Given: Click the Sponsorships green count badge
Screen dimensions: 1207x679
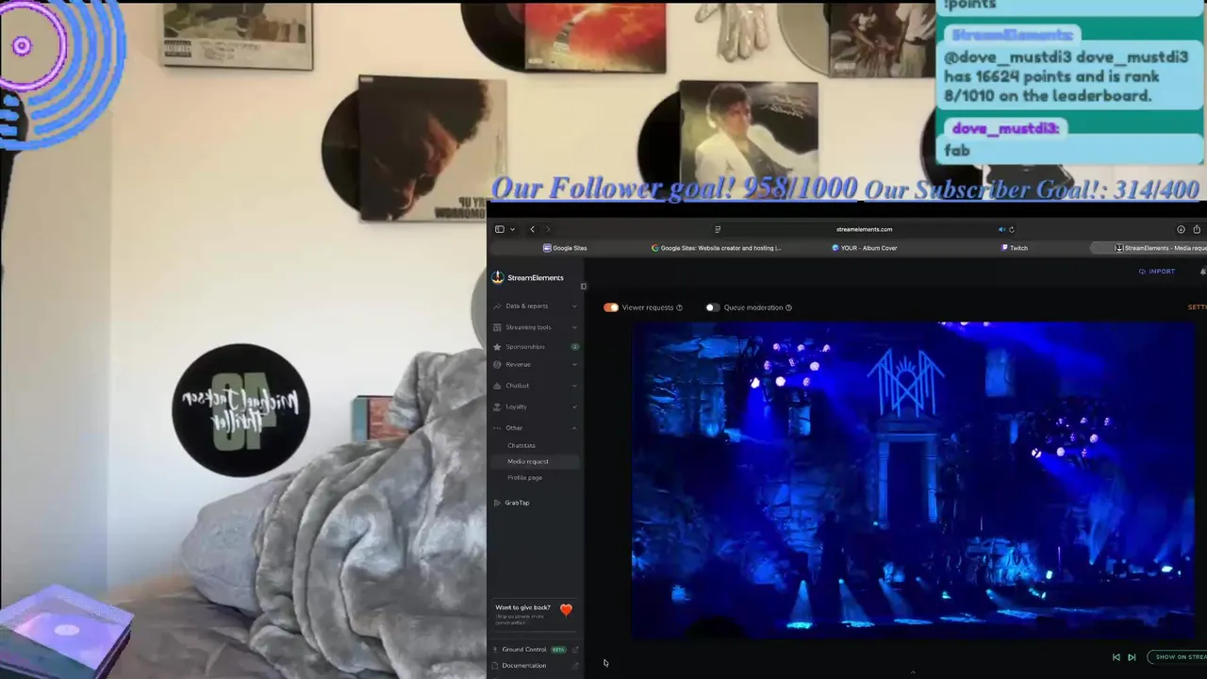Looking at the screenshot, I should tap(574, 347).
